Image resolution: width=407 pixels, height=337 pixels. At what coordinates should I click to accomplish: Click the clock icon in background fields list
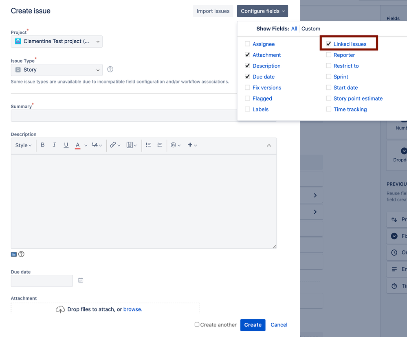pos(394,252)
